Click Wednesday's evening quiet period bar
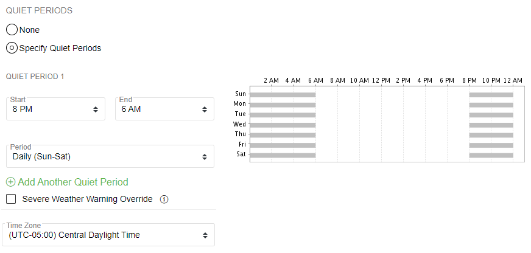The width and height of the screenshot is (531, 253). [491, 125]
